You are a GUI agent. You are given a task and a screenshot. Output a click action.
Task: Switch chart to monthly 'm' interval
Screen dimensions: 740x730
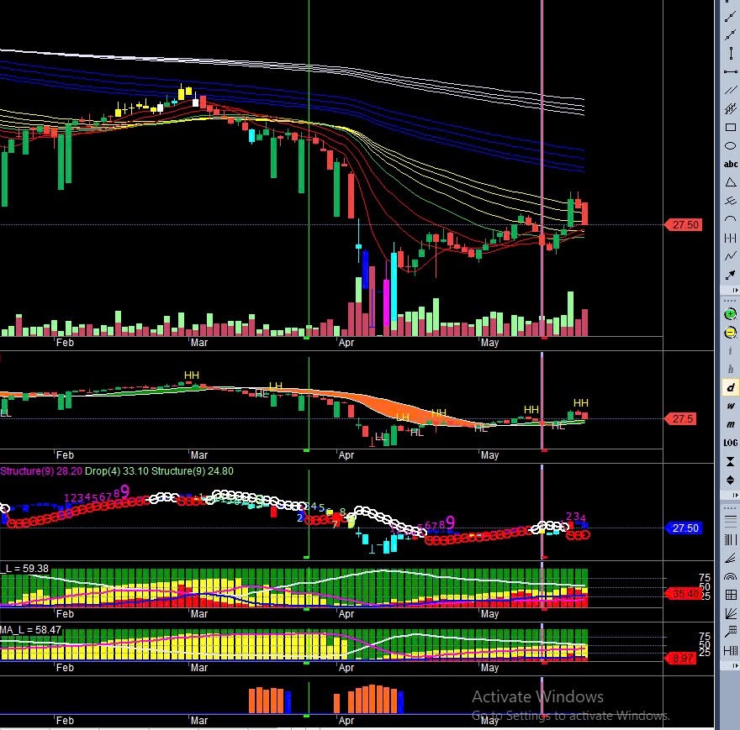click(730, 424)
